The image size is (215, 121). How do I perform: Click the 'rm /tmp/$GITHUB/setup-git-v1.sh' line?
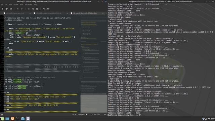click(22, 82)
